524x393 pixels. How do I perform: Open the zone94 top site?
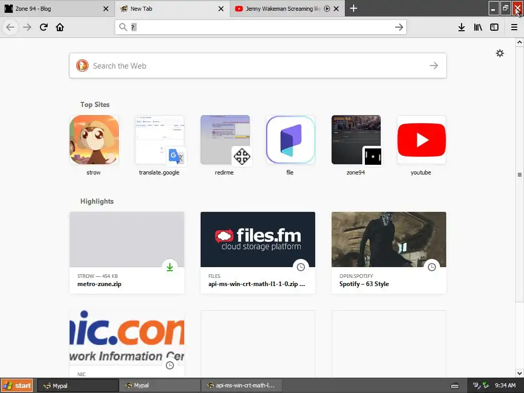pyautogui.click(x=356, y=145)
